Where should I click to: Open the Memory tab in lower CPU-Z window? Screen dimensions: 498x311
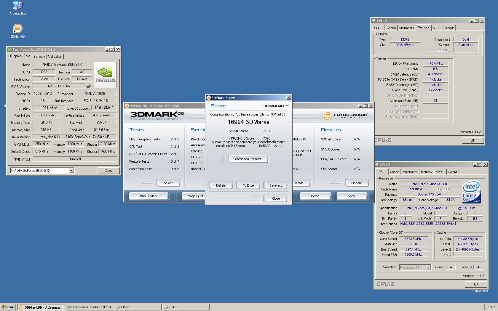coord(426,172)
